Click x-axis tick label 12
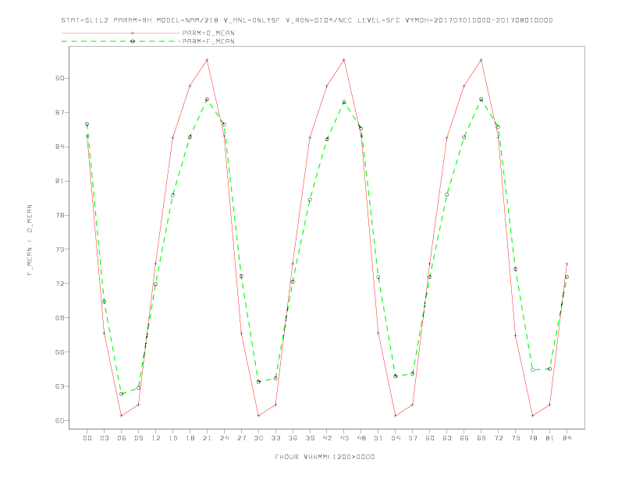This screenshot has height=477, width=618. tap(156, 438)
